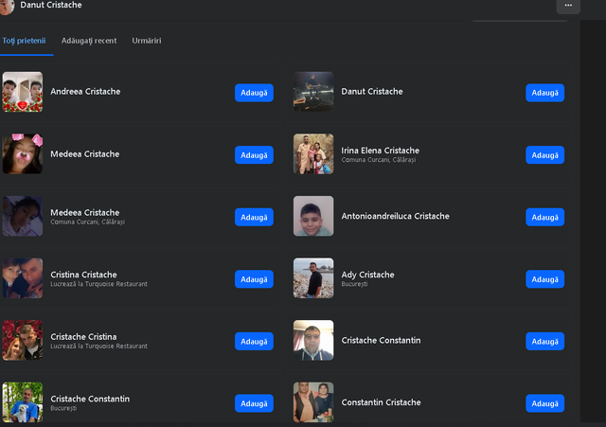Open Danut Cristache's stage photo thumbnail in list
The image size is (606, 427).
[313, 92]
